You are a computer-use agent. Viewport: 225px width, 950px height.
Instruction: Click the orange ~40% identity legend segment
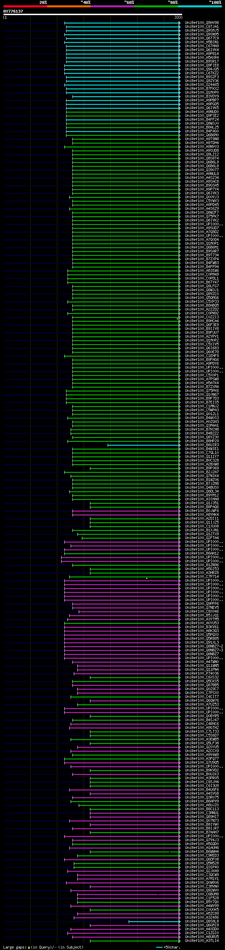69,6
